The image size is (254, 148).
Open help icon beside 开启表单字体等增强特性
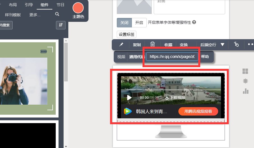click(x=194, y=22)
